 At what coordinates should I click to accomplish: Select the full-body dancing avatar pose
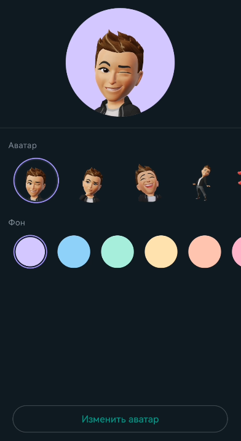[x=203, y=183]
